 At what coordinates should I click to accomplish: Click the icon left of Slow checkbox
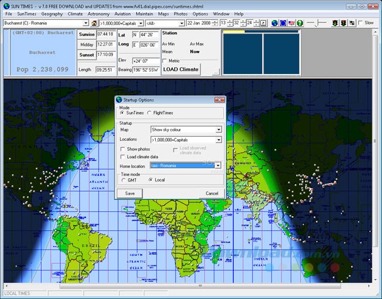pyautogui.click(x=353, y=23)
